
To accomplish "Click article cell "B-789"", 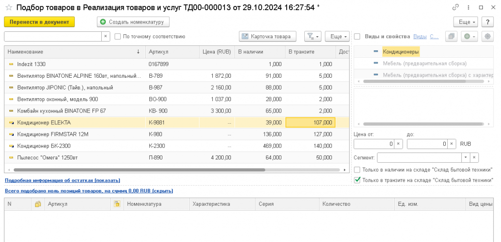I will (x=172, y=76).
